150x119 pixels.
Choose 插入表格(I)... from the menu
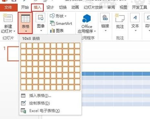click(x=50, y=95)
